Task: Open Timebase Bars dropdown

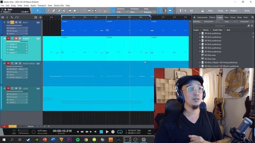Action: pyautogui.click(x=136, y=12)
